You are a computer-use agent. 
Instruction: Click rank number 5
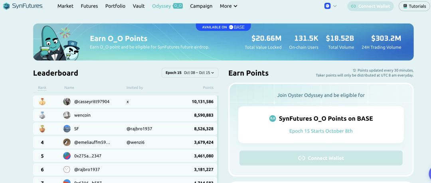(42, 156)
